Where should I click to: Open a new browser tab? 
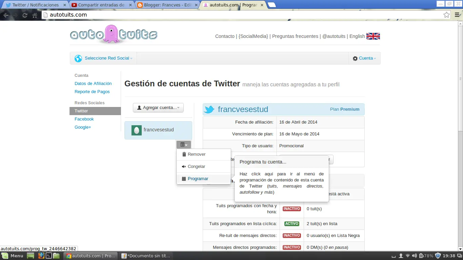271,5
